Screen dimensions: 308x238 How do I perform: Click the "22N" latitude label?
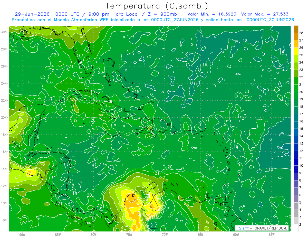pos(4,100)
